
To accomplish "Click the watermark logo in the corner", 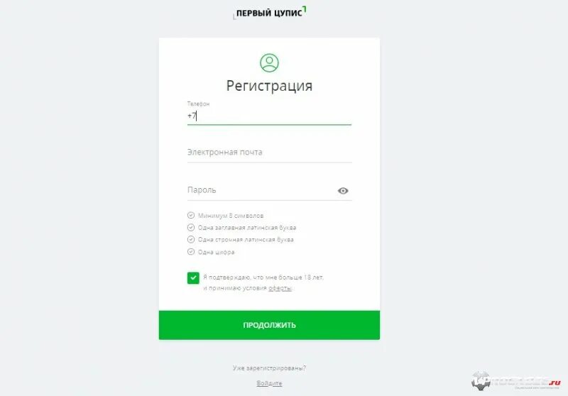I will pyautogui.click(x=516, y=381).
